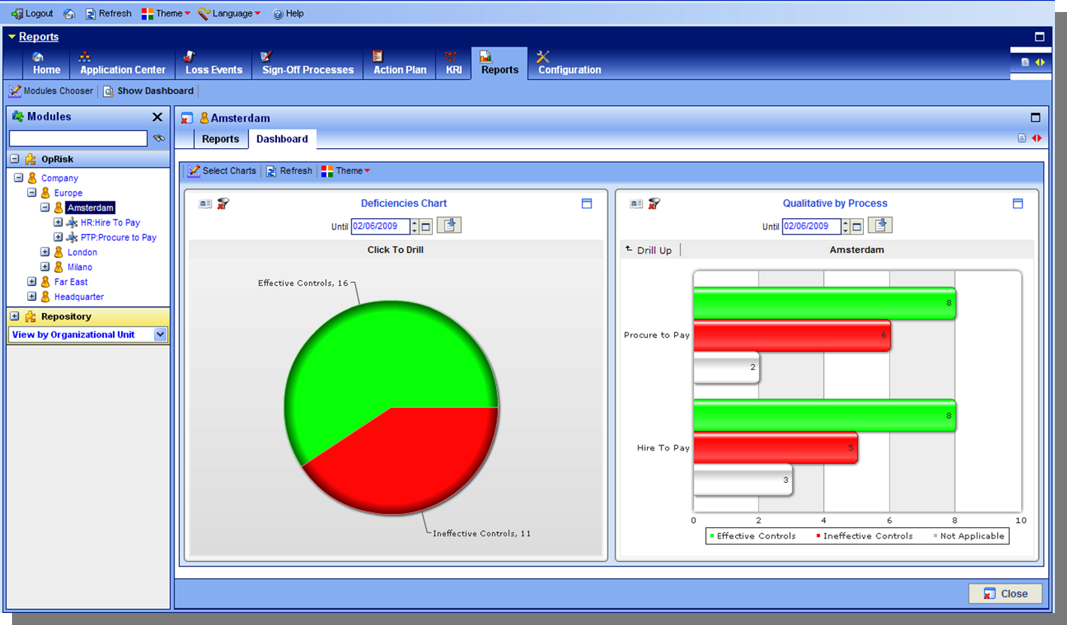1067x625 pixels.
Task: Click Drill Up in Qualitative chart
Action: coord(649,250)
